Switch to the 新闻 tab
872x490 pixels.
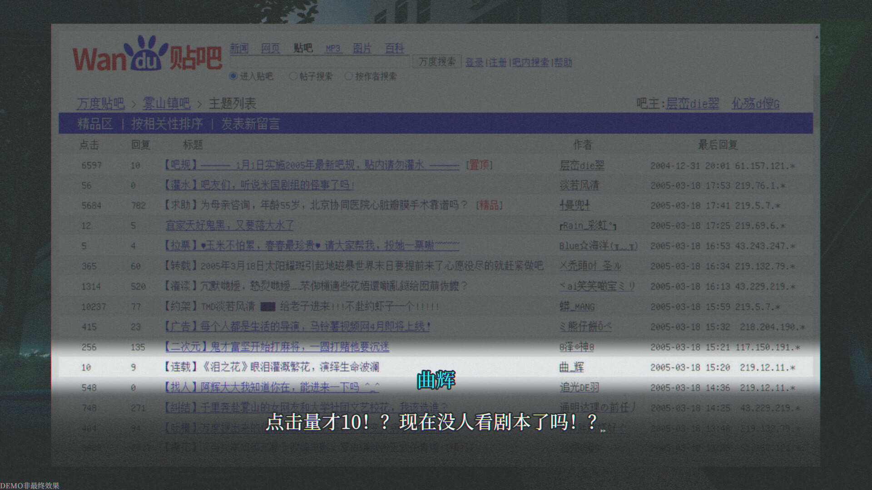click(238, 49)
